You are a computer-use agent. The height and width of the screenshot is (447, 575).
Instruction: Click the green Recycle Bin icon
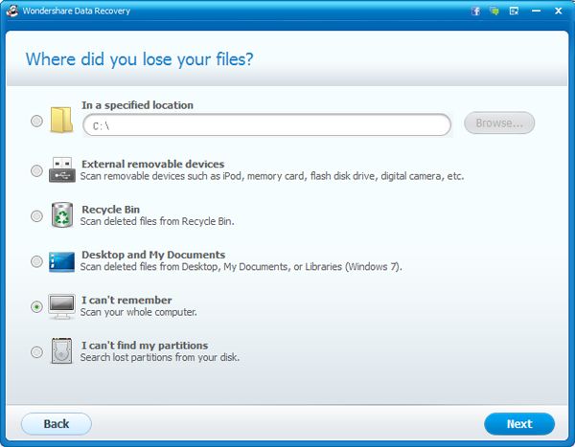coord(61,214)
